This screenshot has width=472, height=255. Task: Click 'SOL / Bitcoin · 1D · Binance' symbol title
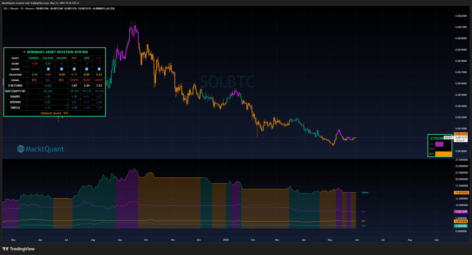point(19,8)
